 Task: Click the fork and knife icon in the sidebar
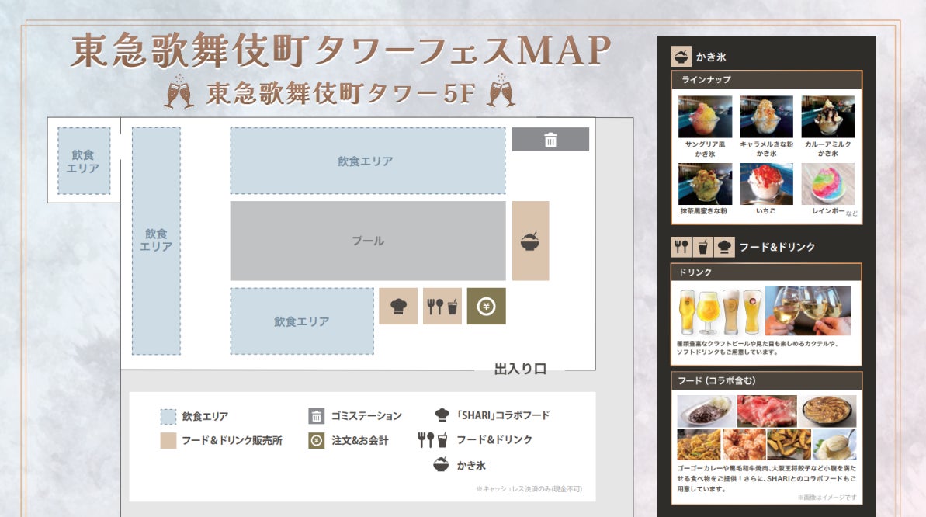[681, 246]
